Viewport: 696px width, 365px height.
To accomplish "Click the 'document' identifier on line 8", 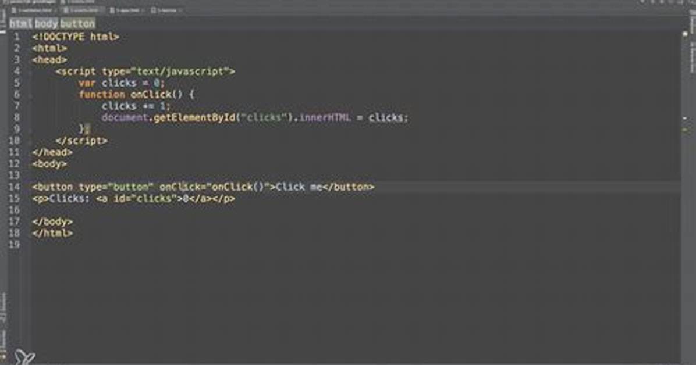I will coord(125,117).
